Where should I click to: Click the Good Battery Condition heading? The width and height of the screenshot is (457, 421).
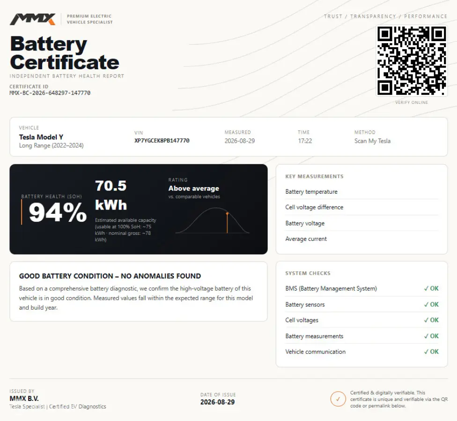(110, 276)
